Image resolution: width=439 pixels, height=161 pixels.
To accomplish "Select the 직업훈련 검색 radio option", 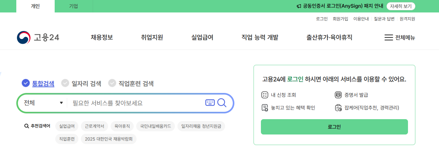I will 112,83.
